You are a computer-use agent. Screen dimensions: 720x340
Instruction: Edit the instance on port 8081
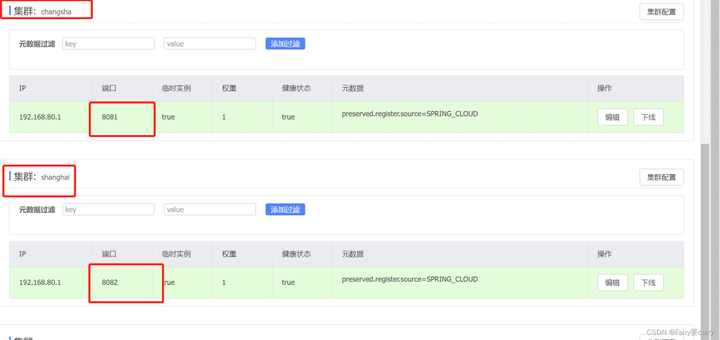click(612, 117)
